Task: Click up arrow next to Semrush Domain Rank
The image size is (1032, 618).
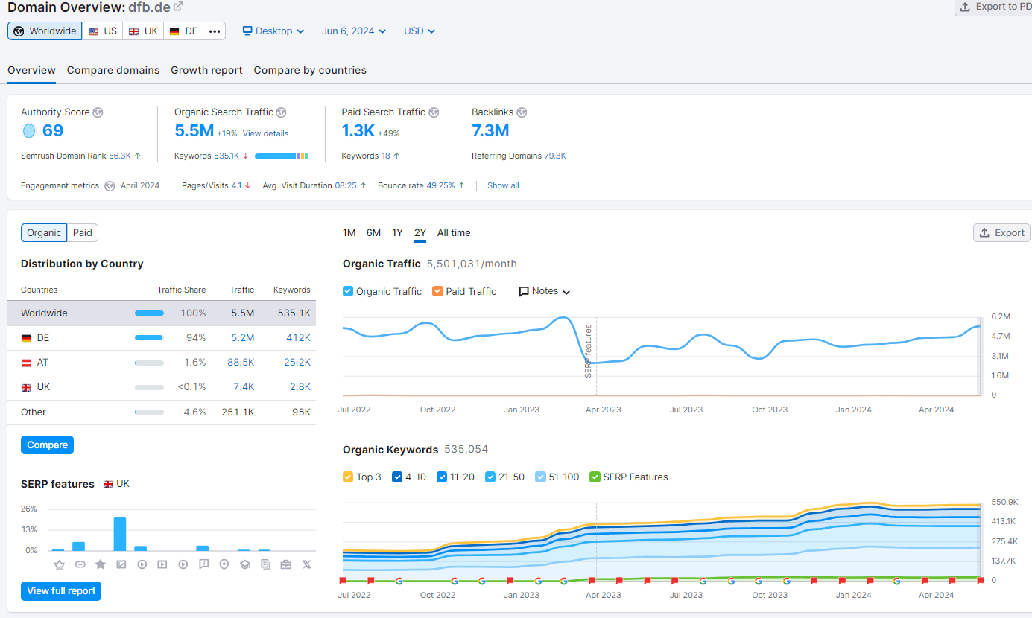Action: click(x=138, y=156)
